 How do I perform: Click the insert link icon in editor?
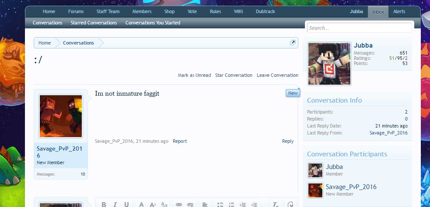pyautogui.click(x=179, y=204)
